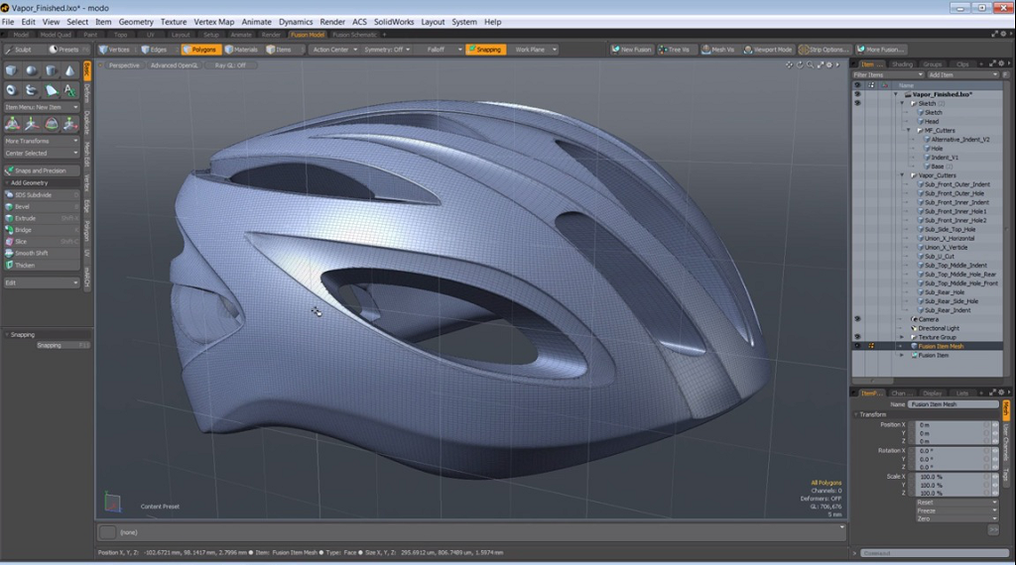Image resolution: width=1016 pixels, height=565 pixels.
Task: Toggle visibility eye of the Camera item
Action: 857,319
